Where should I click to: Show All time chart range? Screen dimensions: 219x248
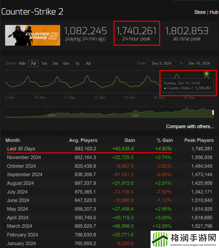pos(88,64)
